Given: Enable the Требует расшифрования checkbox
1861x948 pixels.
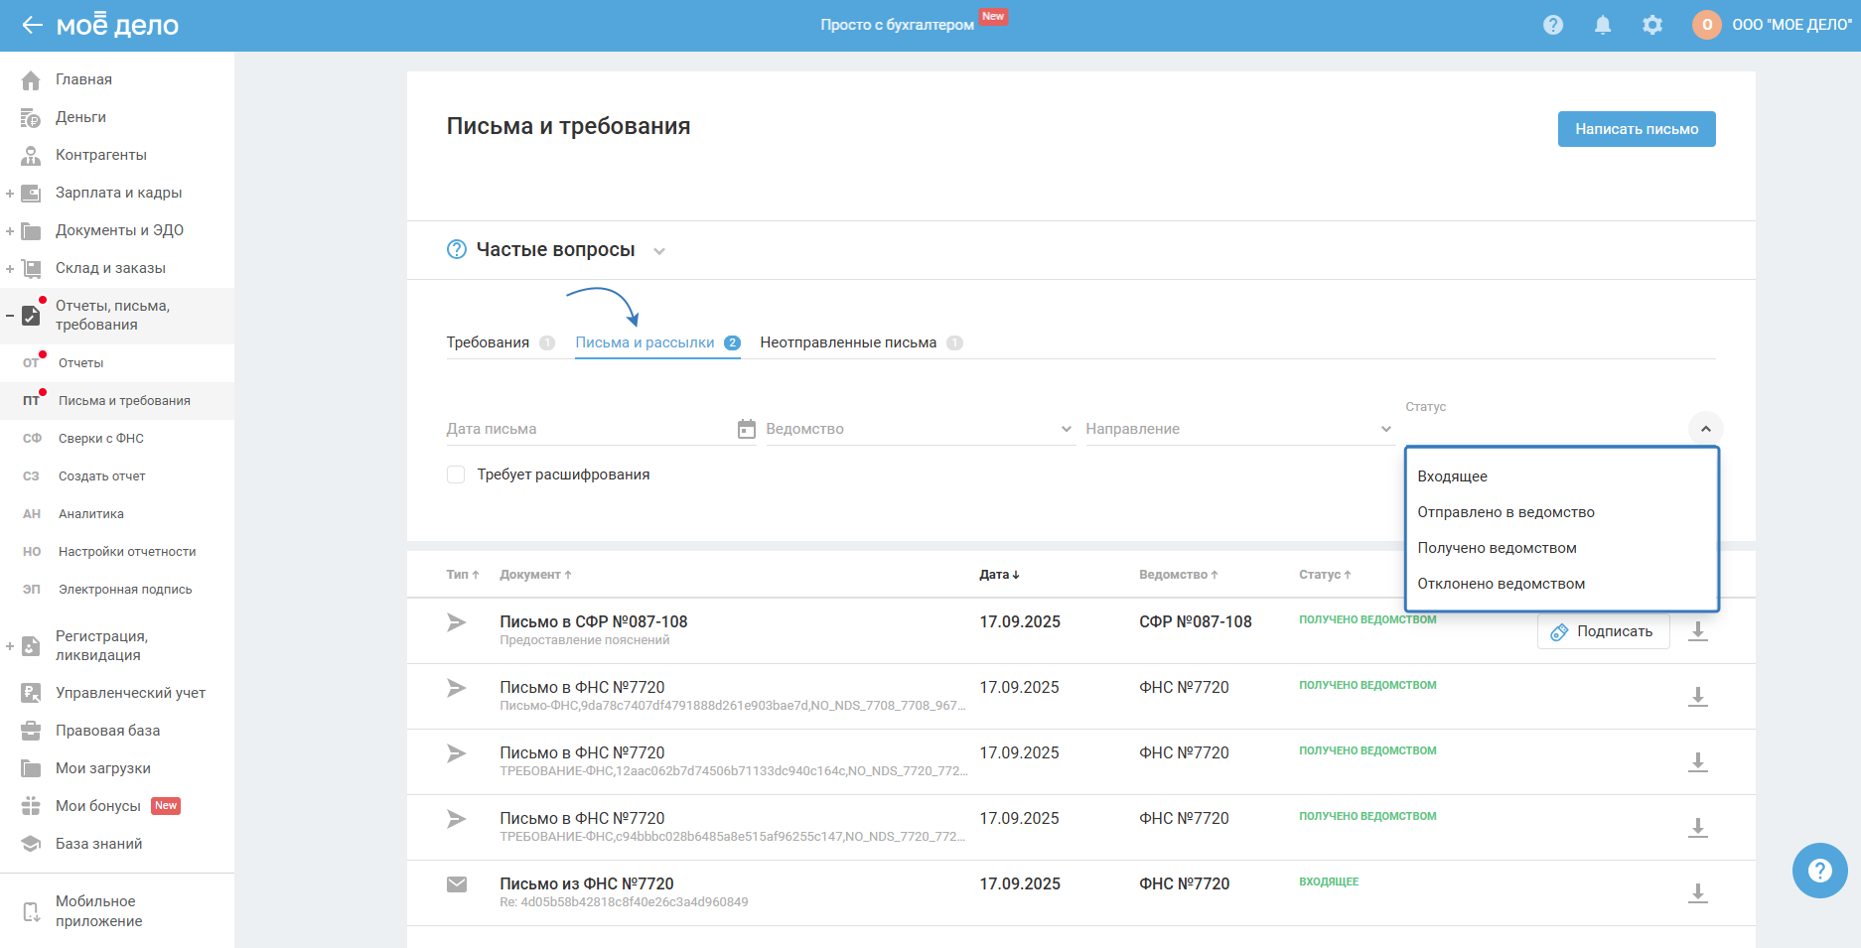Looking at the screenshot, I should [x=456, y=474].
